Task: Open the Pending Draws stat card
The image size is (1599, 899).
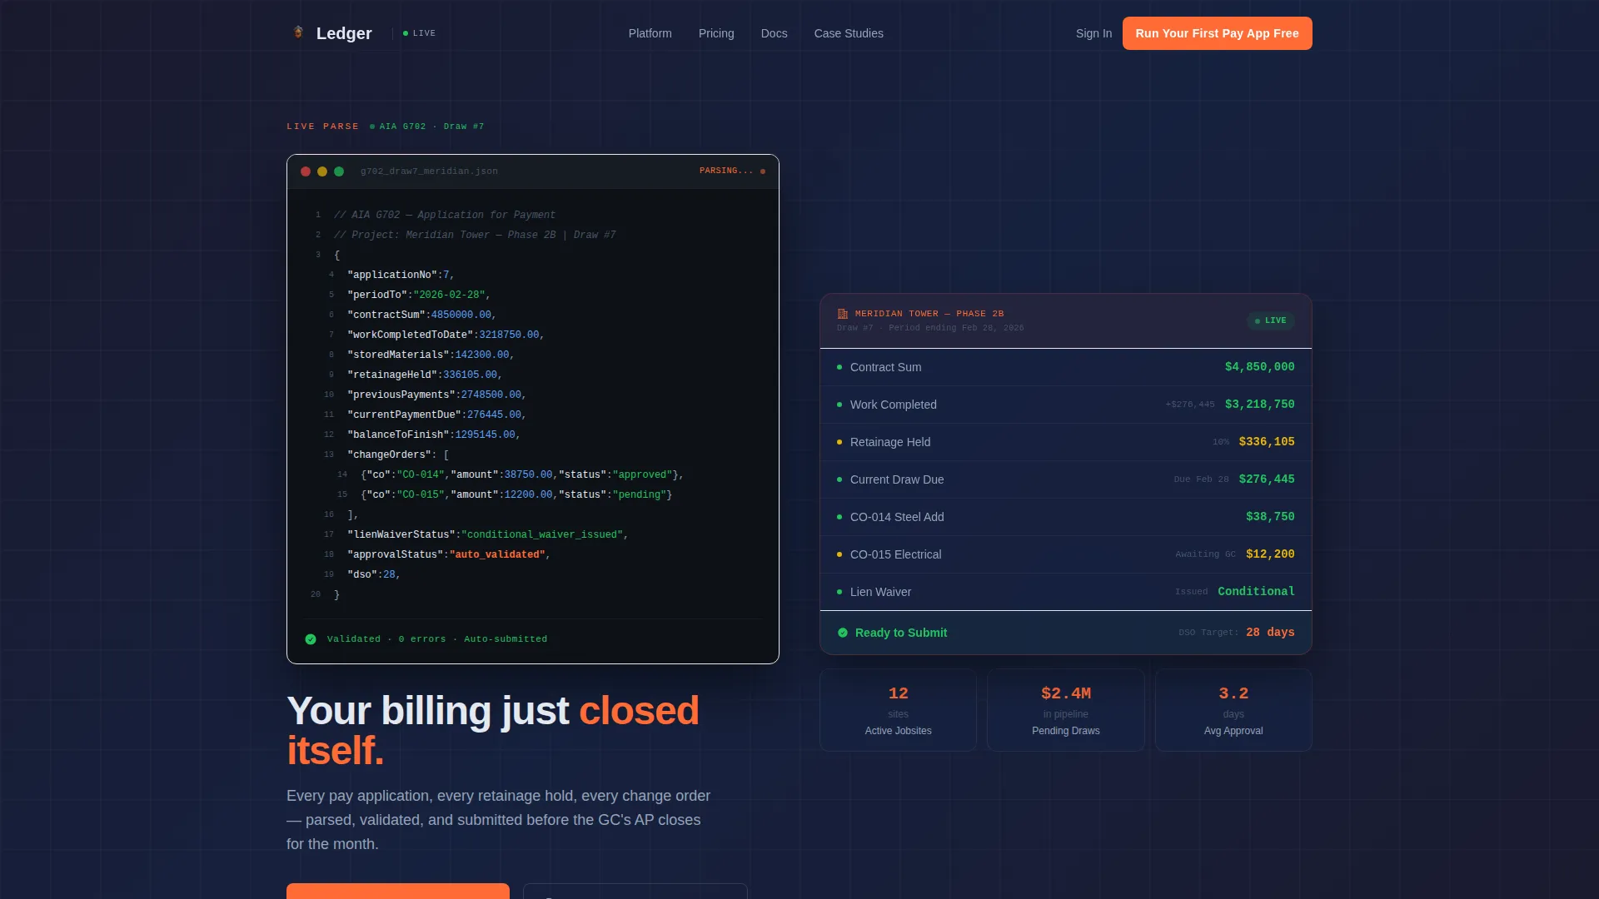Action: coord(1066,710)
